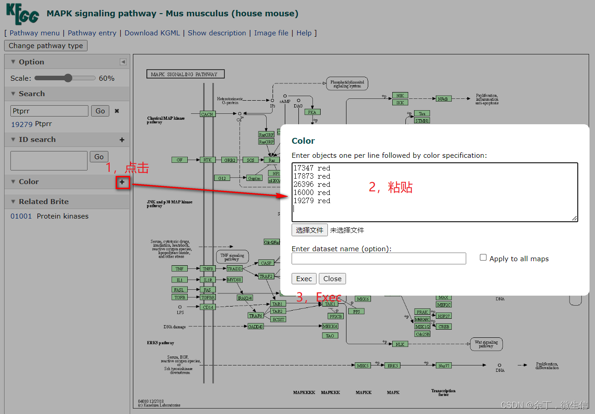Image resolution: width=595 pixels, height=414 pixels.
Task: Collapse the ID search section triangle
Action: 13,140
